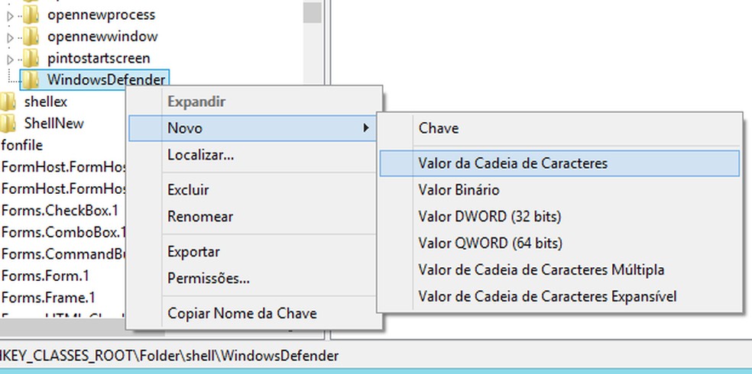Click the WindowsDefender folder icon
Image resolution: width=752 pixels, height=374 pixels.
[x=31, y=79]
